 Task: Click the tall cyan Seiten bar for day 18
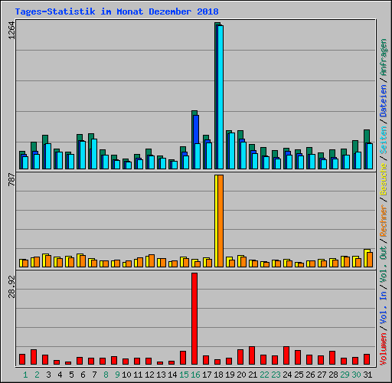tap(220, 97)
